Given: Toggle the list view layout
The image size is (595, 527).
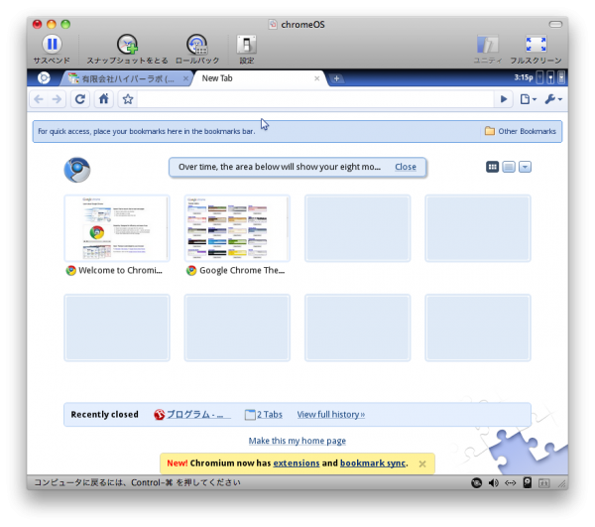Looking at the screenshot, I should pos(509,167).
